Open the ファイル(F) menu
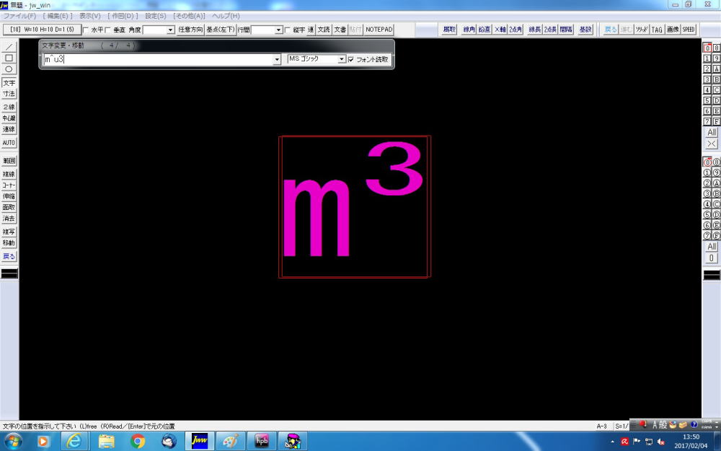Viewport: 721px width, 451px height. tap(19, 16)
